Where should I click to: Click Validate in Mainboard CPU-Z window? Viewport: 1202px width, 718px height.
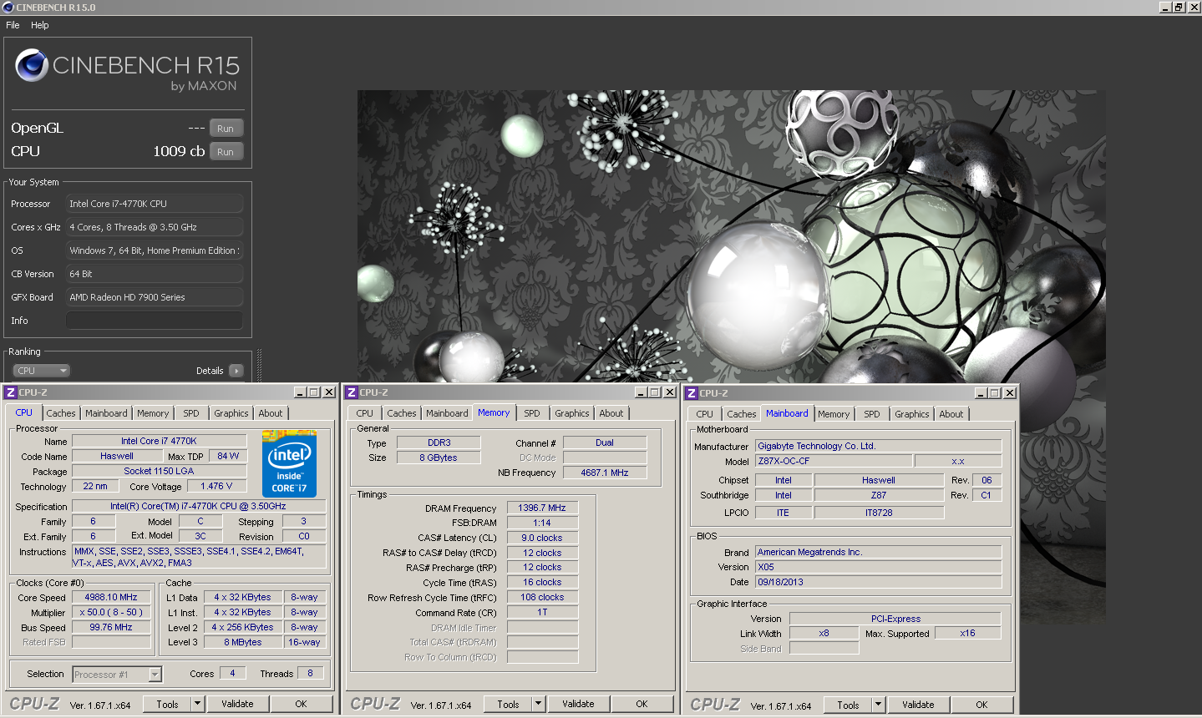pyautogui.click(x=918, y=705)
